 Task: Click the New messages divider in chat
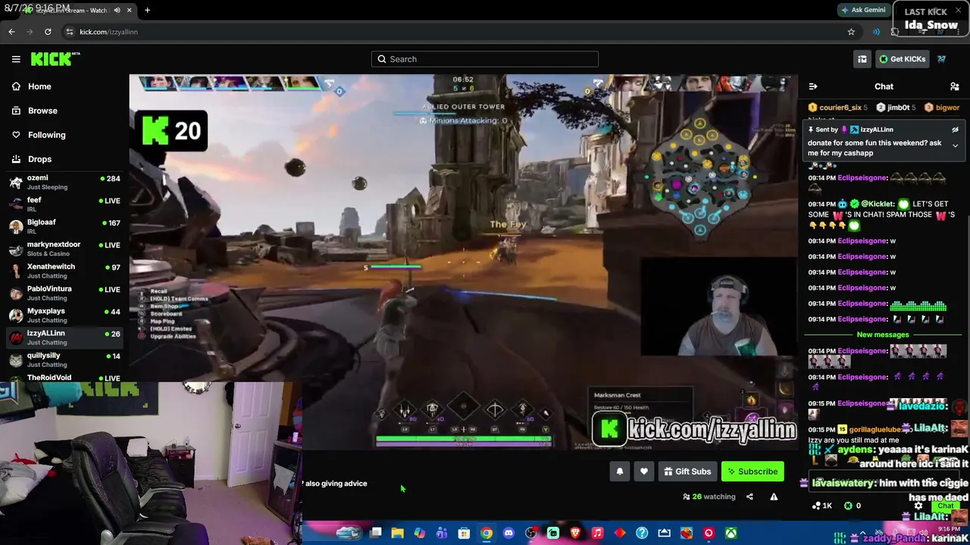point(883,335)
